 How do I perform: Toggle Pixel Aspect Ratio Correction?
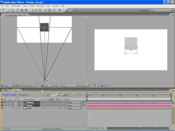pos(92,86)
